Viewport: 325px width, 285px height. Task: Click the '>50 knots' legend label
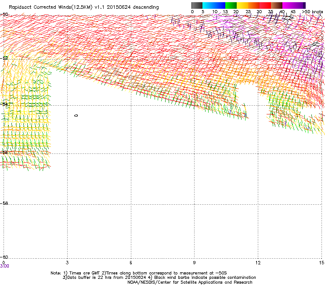click(x=312, y=12)
